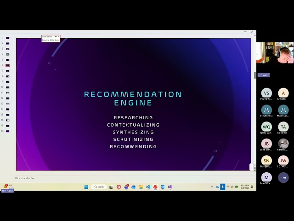The height and width of the screenshot is (221, 294).
Task: Click the taskbar Search box
Action: pyautogui.click(x=99, y=187)
